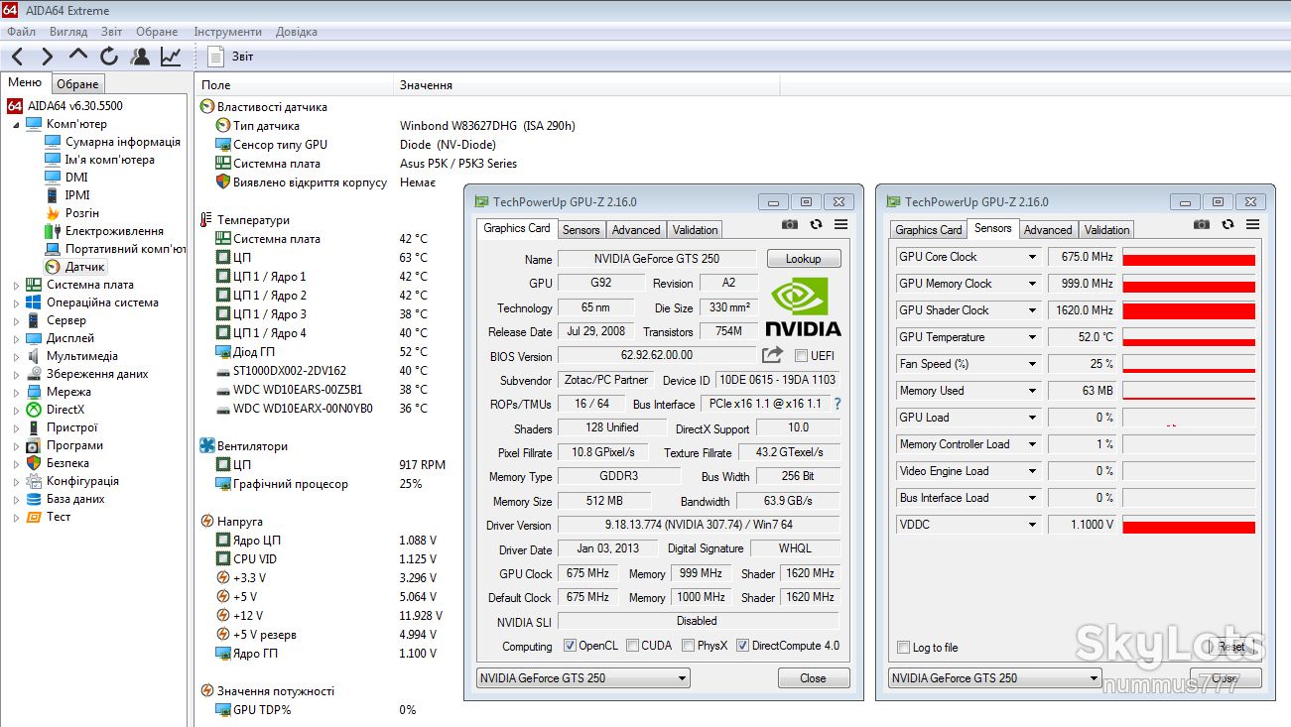Refresh the Graphics Card GPU-Z window
This screenshot has width=1291, height=727.
point(816,224)
